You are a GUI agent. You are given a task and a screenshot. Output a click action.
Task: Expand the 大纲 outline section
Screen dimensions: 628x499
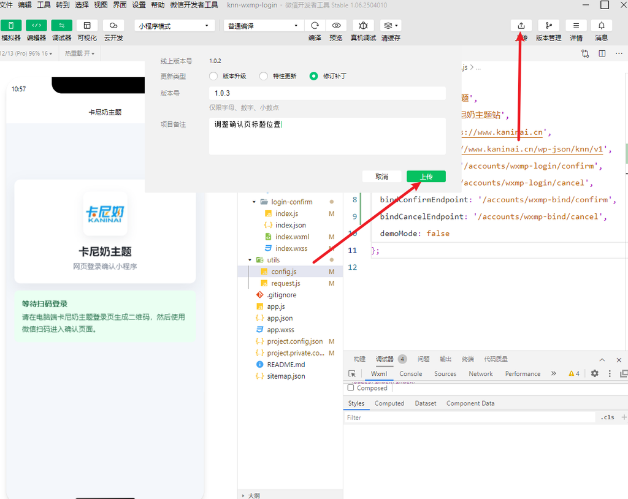[243, 495]
